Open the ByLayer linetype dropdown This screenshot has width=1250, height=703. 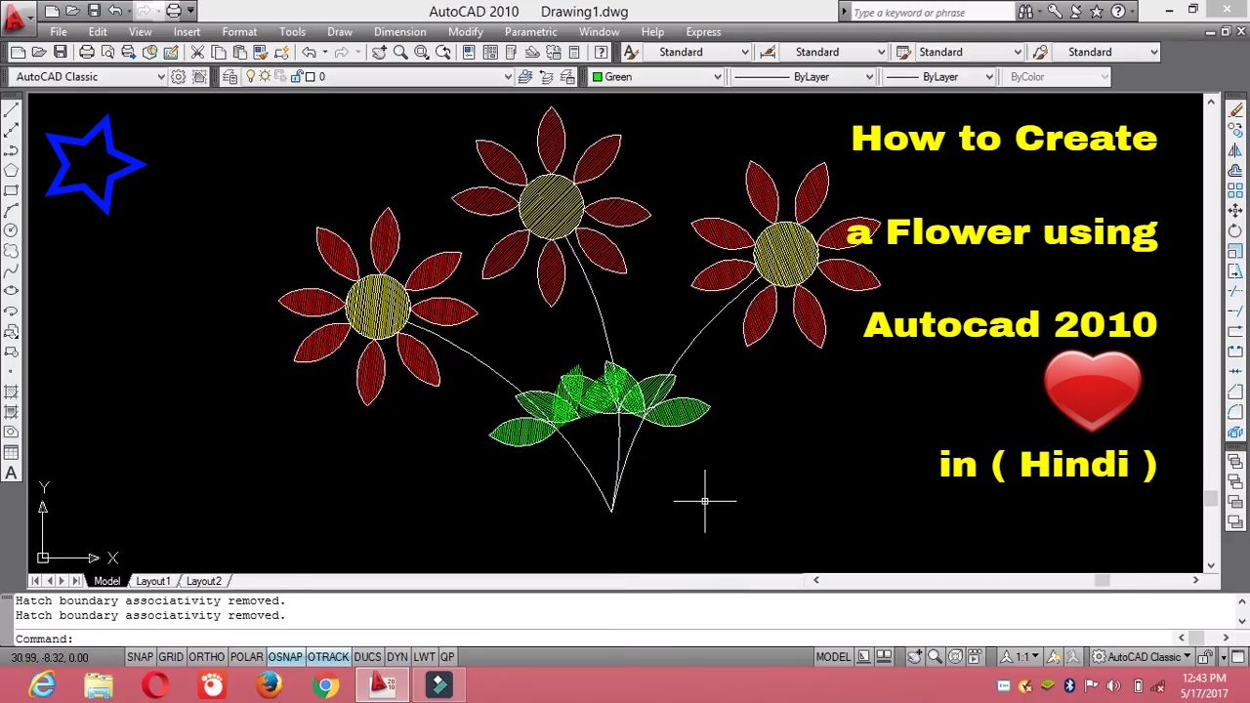[x=869, y=76]
